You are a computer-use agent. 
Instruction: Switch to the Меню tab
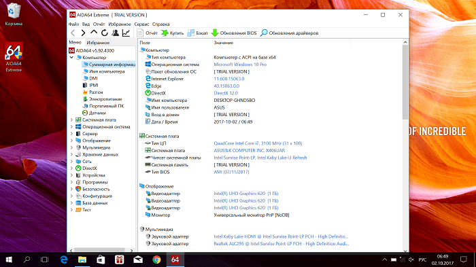(75, 43)
